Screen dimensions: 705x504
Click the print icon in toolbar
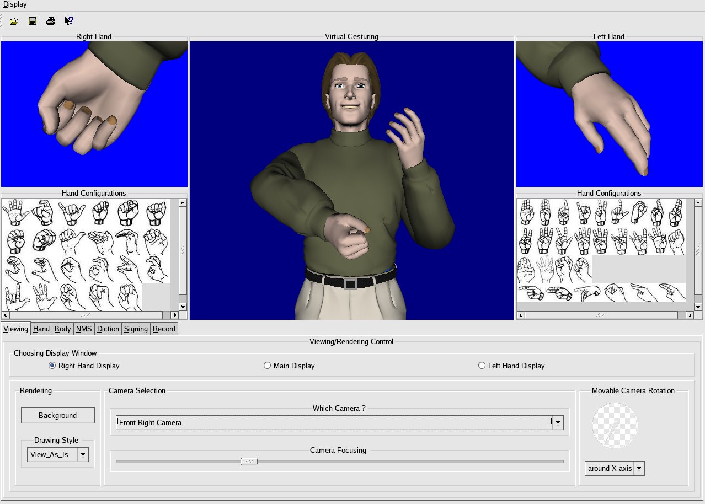51,21
